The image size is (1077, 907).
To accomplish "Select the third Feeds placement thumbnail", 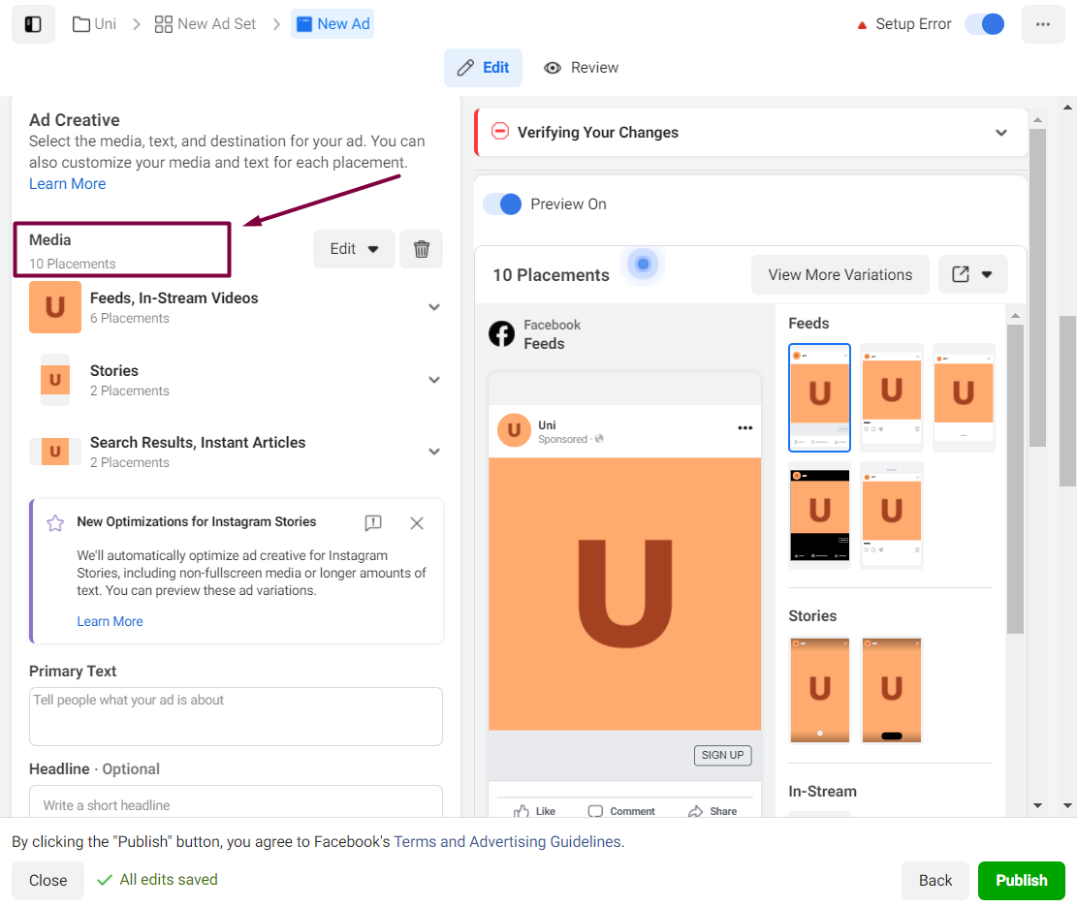I will coord(964,397).
